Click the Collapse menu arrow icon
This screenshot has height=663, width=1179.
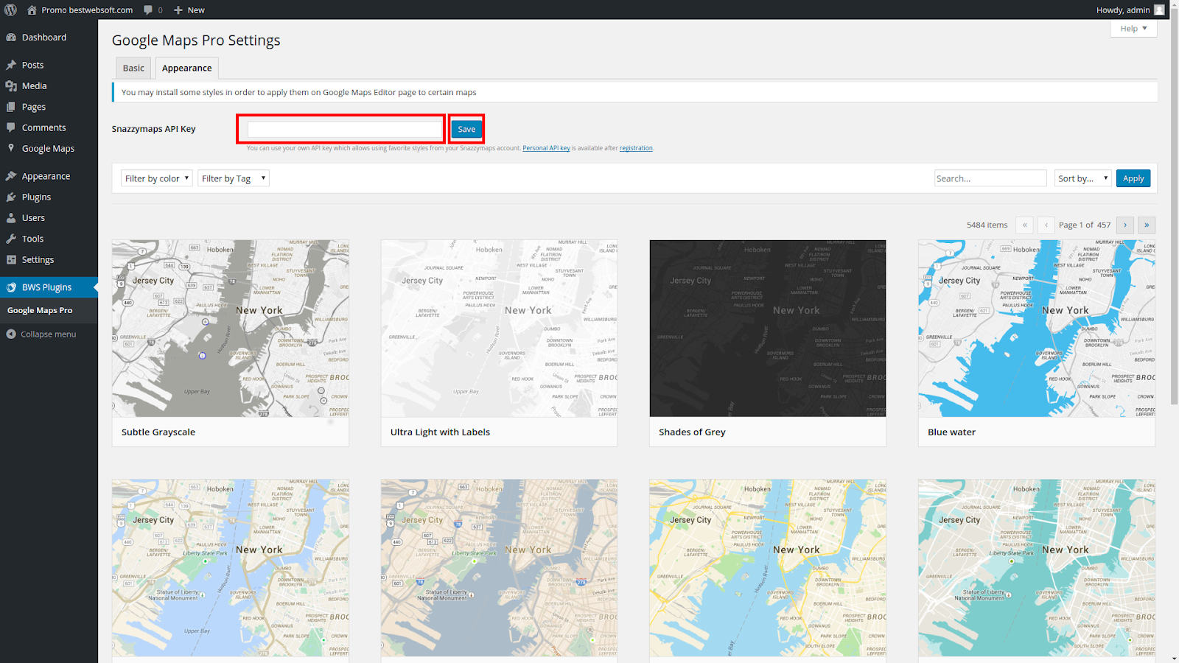[11, 334]
